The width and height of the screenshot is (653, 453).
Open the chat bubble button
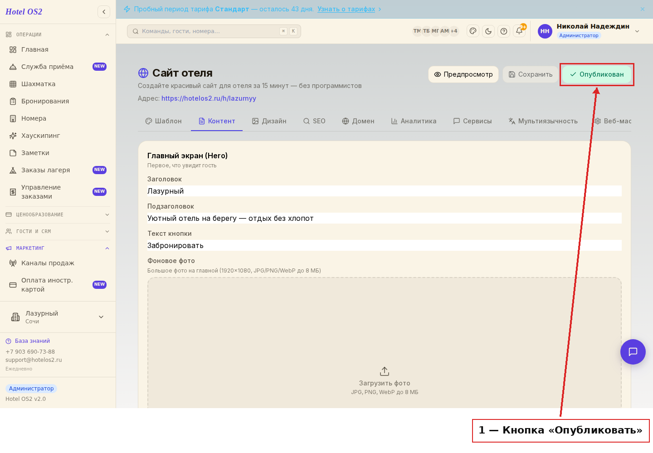(x=633, y=352)
